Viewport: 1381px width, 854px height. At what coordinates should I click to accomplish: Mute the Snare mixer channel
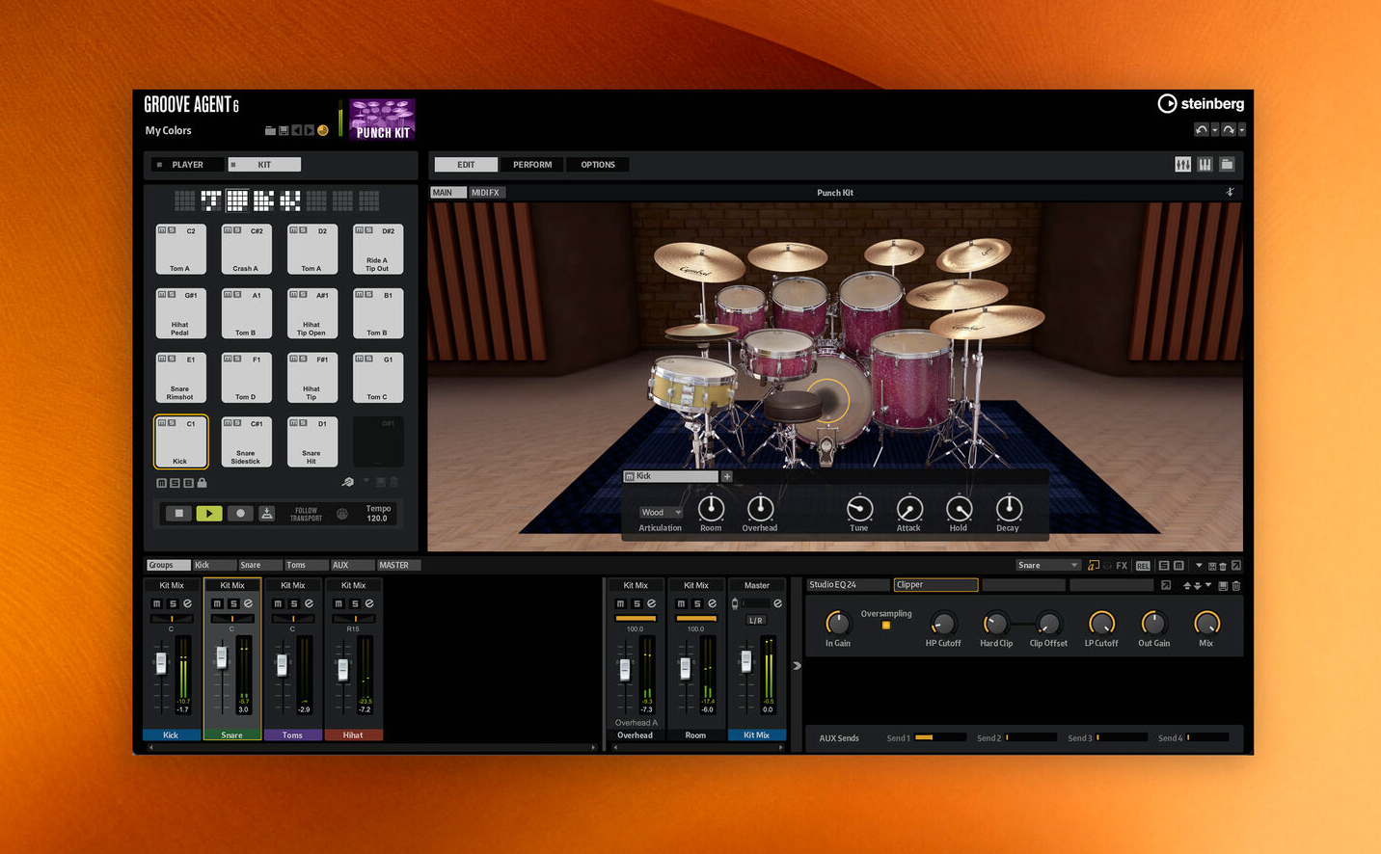(217, 603)
